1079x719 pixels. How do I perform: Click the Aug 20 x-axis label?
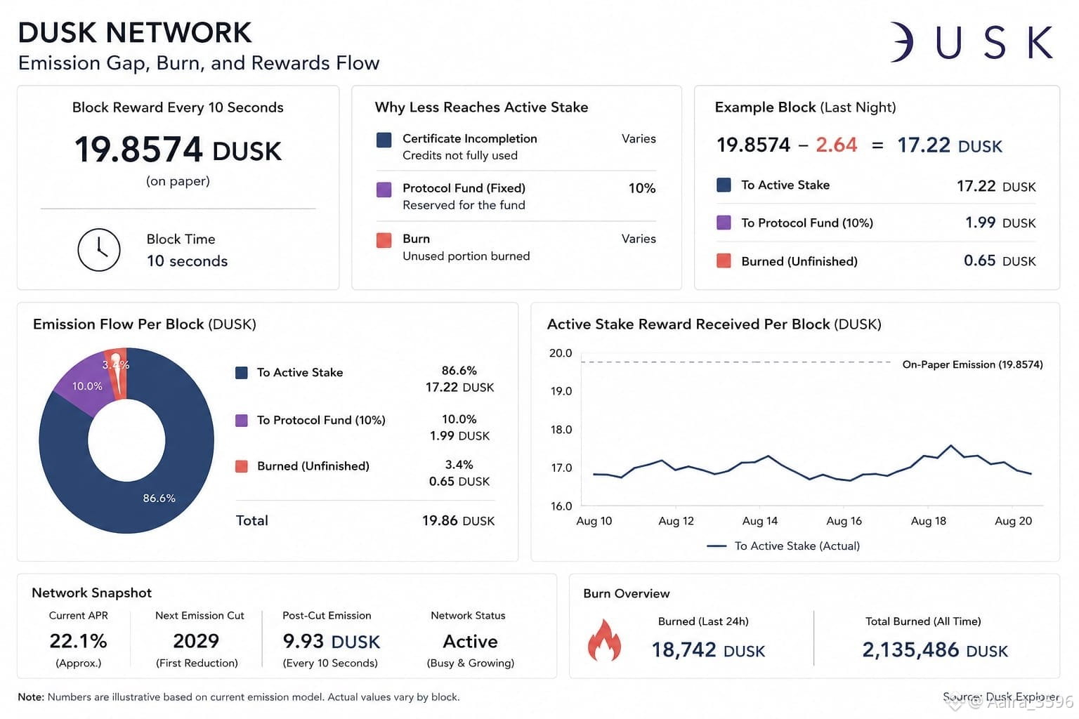pyautogui.click(x=1014, y=521)
